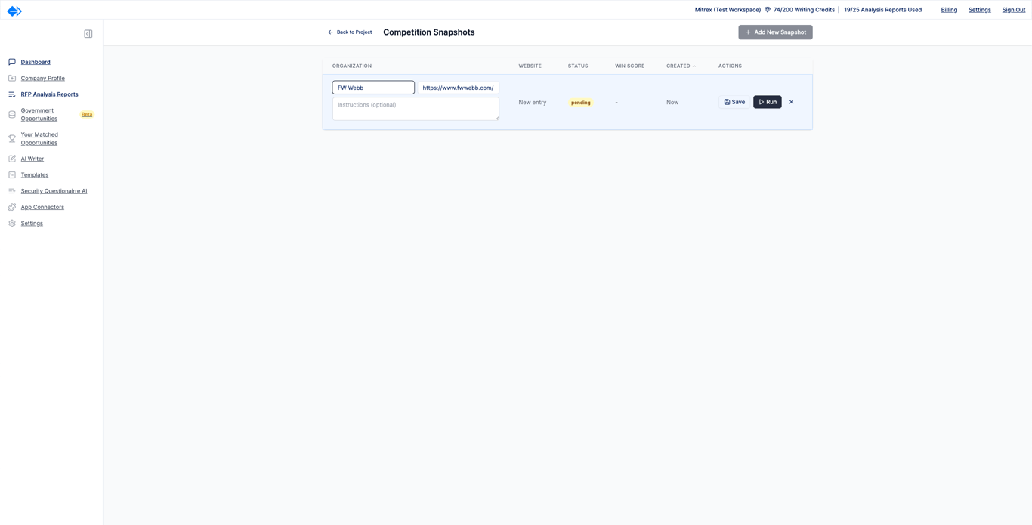Open Templates in sidebar
The image size is (1032, 525).
[35, 174]
